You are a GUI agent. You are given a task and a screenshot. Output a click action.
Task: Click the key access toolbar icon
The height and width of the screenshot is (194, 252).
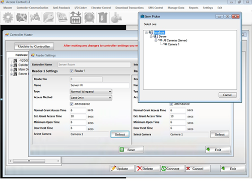pos(48,17)
